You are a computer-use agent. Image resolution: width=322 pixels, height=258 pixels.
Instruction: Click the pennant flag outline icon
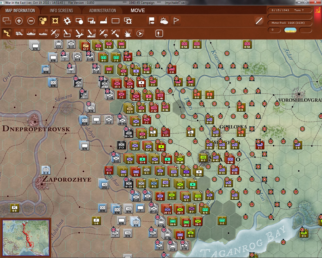click(x=176, y=21)
